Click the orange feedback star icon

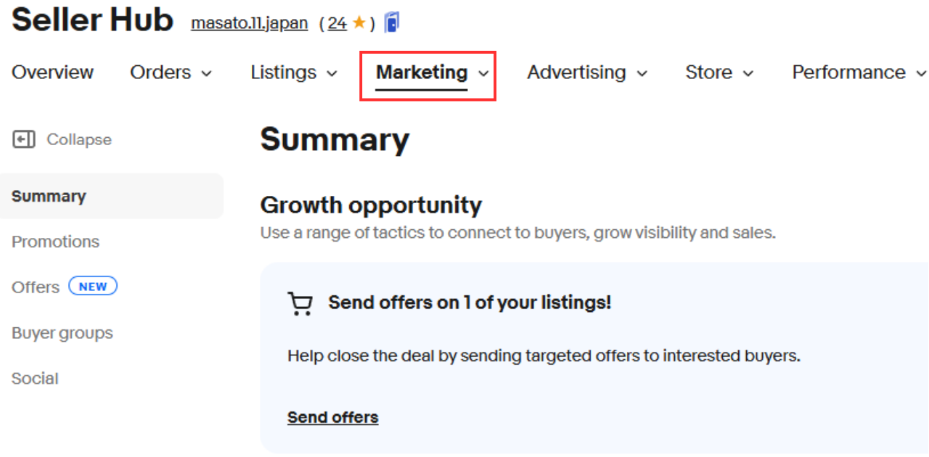pyautogui.click(x=359, y=23)
